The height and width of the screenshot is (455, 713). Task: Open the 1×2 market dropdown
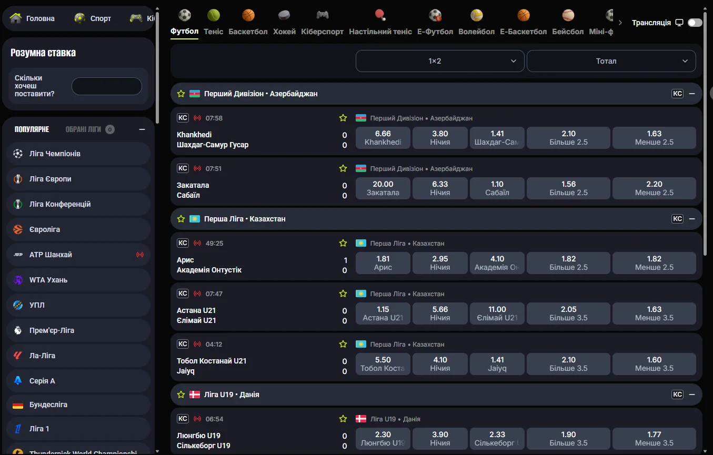tap(440, 61)
